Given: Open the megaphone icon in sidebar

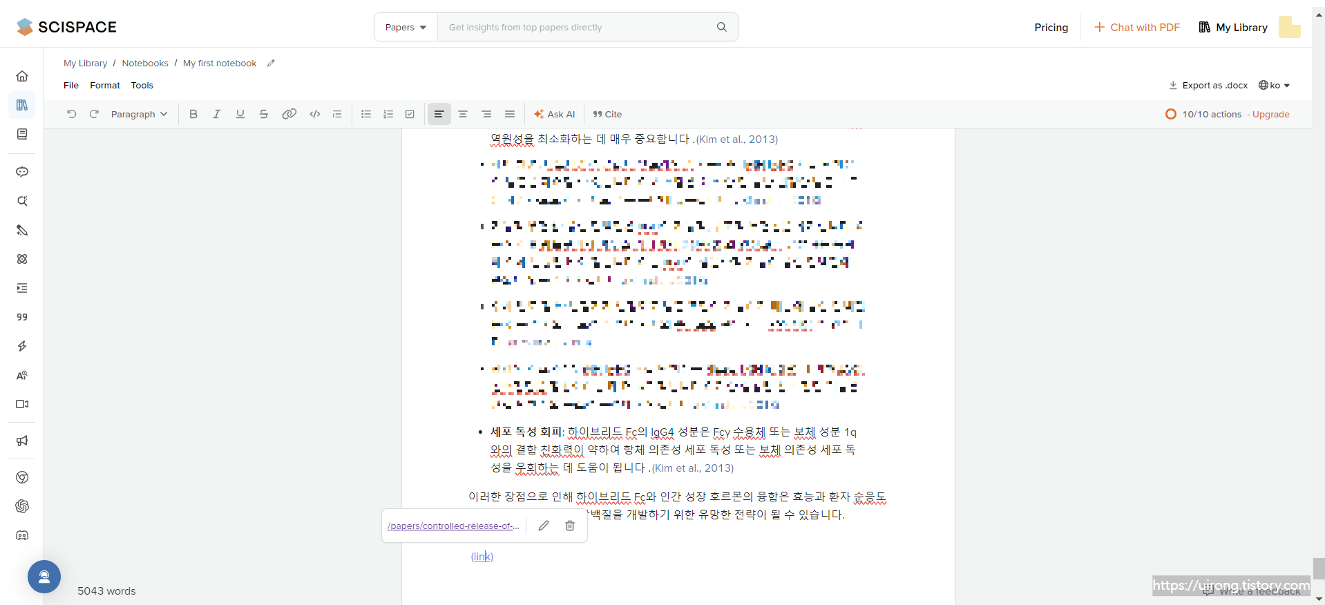Looking at the screenshot, I should pos(22,441).
